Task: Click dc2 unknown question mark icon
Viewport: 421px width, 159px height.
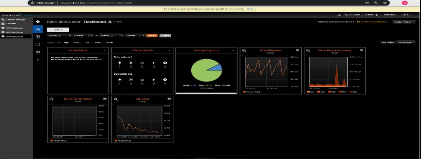Action: pos(165,79)
